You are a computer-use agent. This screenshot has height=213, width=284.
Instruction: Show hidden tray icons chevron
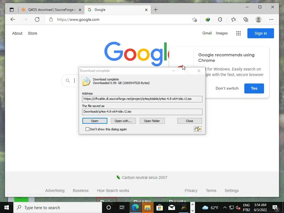coord(225,207)
